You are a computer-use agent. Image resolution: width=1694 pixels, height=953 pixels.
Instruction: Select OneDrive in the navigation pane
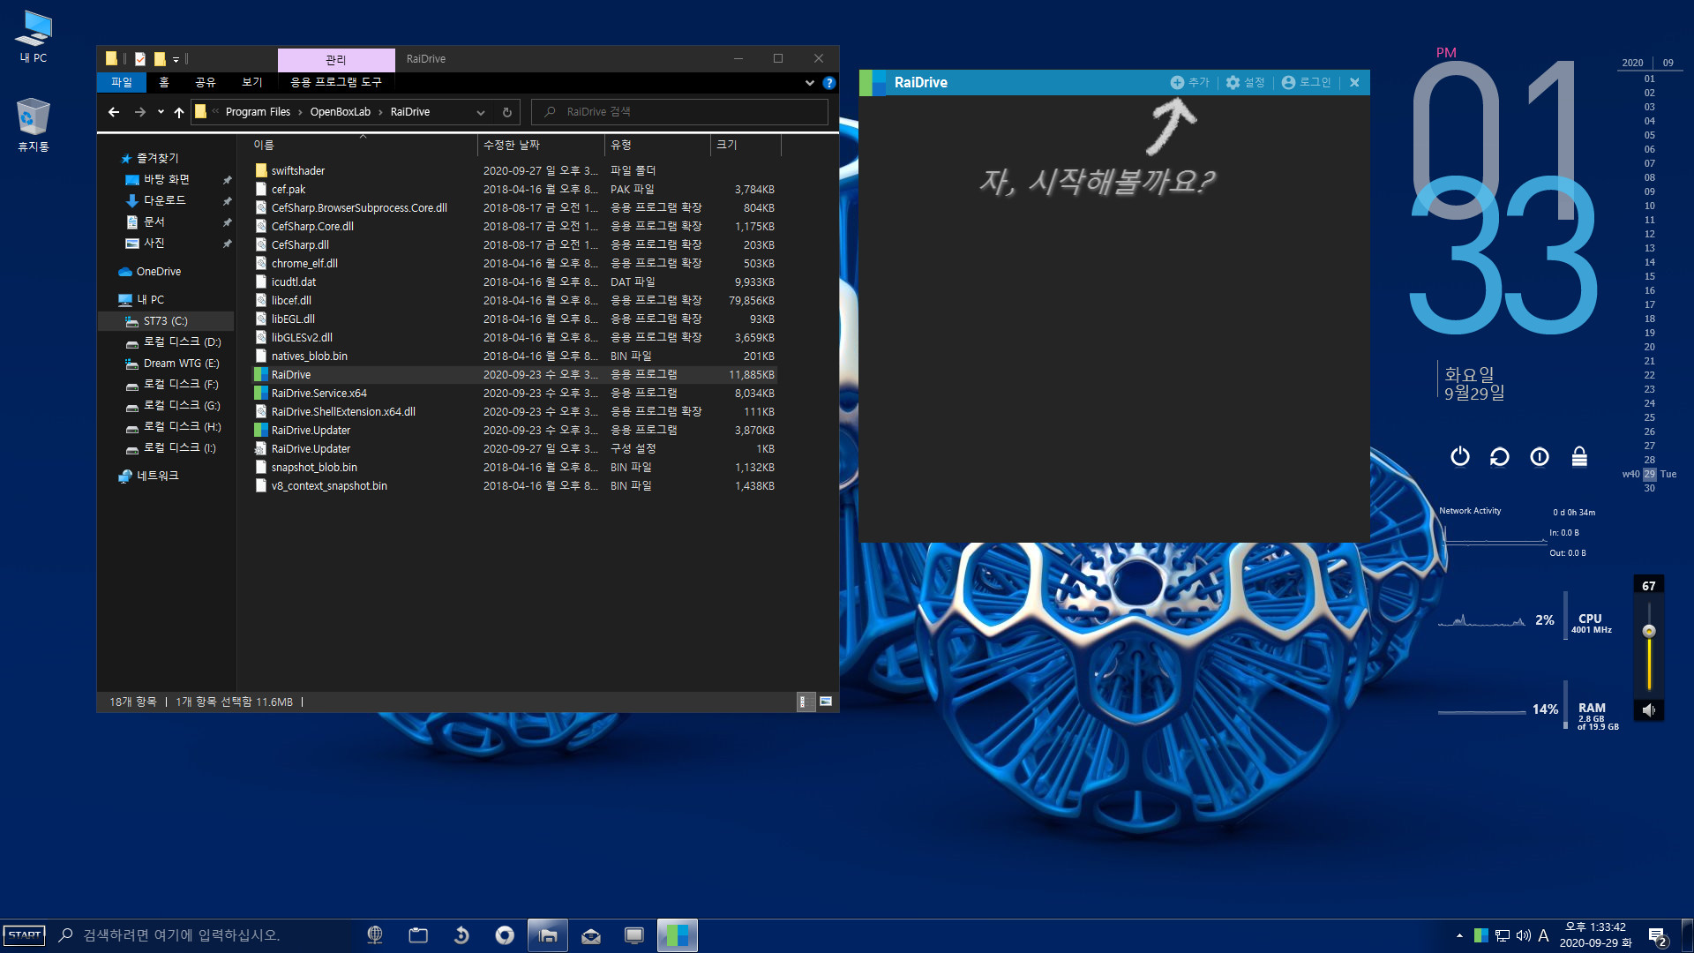pos(158,271)
